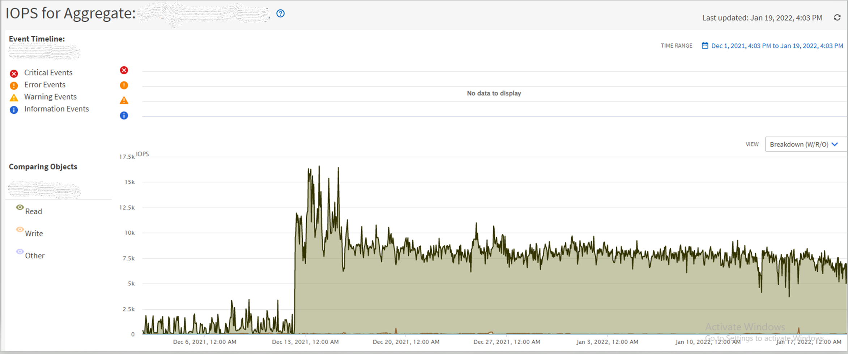848x354 pixels.
Task: Click the red Critical Events legend icon
Action: (14, 74)
